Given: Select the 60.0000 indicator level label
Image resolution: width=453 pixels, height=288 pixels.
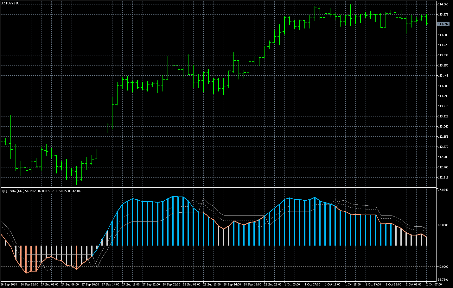Looking at the screenshot, I should point(443,225).
